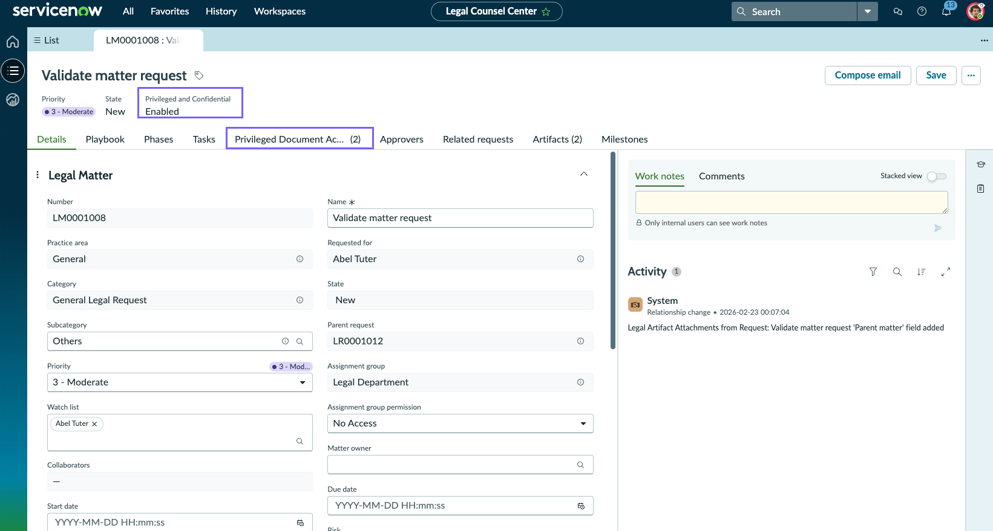The image size is (993, 531).
Task: Open Legal Matter section options menu
Action: 38,175
